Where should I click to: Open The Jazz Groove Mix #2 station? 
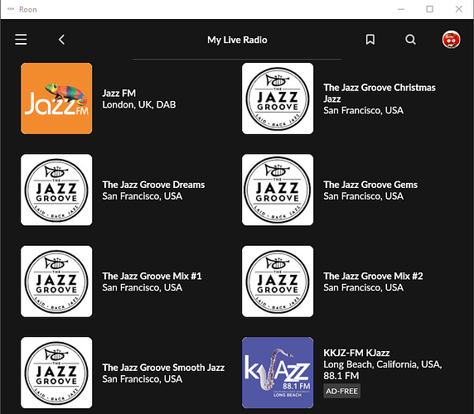point(373,282)
